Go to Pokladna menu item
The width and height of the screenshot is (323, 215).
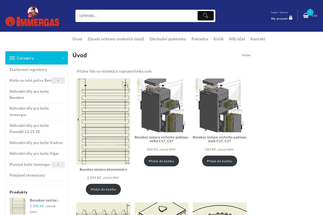pos(200,39)
